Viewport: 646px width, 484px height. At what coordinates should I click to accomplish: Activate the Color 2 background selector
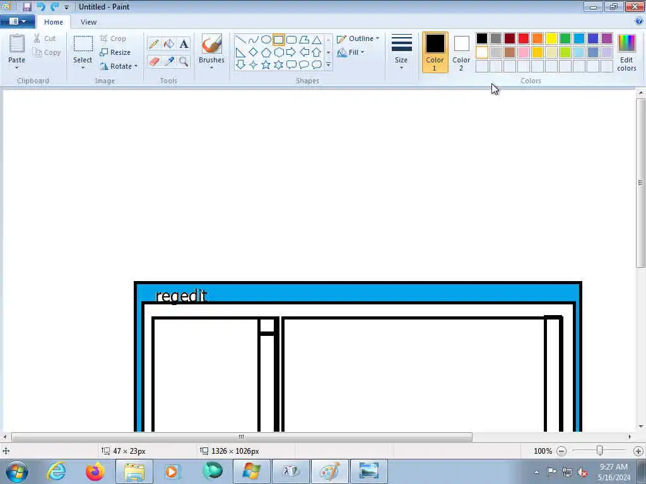[x=461, y=52]
